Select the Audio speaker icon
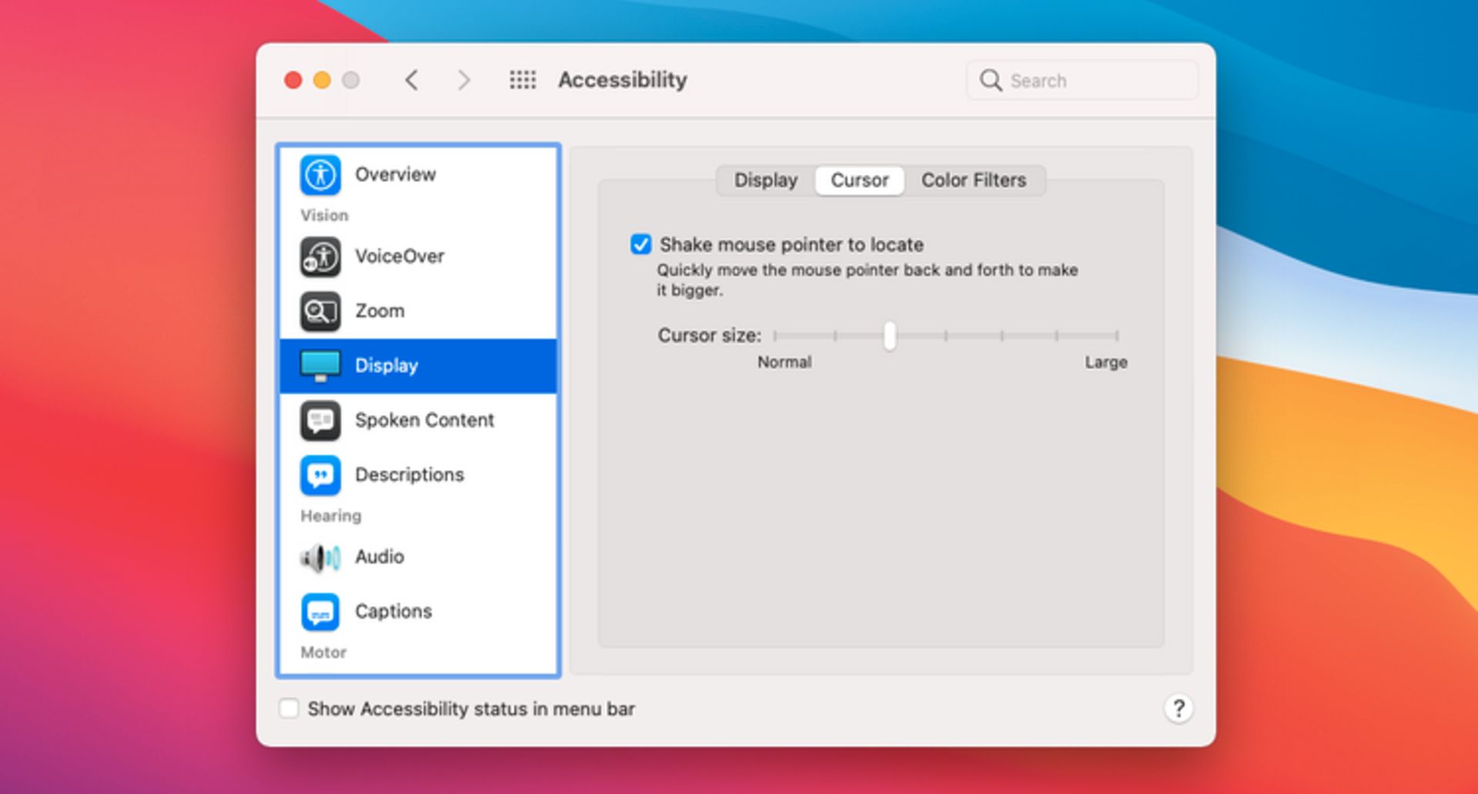The height and width of the screenshot is (794, 1478). (320, 557)
